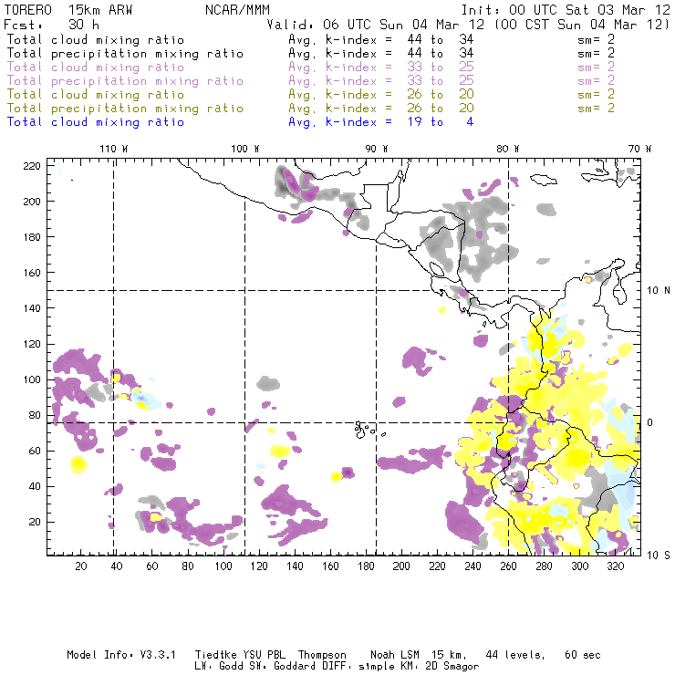Click the purple "Total cloud mixing ratio" legend line

pos(96,67)
